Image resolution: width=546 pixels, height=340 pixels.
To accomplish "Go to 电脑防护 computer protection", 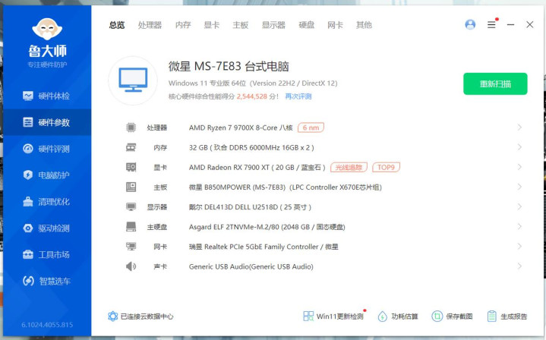I will pos(46,175).
